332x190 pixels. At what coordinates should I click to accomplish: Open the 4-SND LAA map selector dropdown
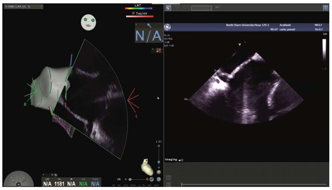[x=24, y=7]
